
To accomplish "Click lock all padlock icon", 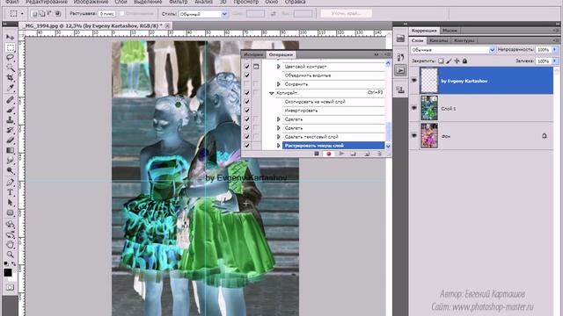I will pyautogui.click(x=464, y=61).
